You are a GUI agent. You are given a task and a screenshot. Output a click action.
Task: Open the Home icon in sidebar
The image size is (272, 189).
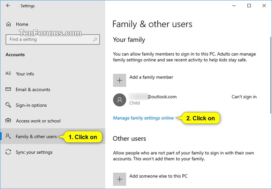coord(8,24)
